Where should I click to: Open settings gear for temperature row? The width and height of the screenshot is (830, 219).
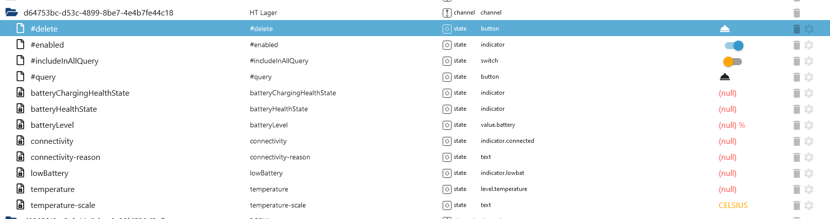click(x=809, y=189)
